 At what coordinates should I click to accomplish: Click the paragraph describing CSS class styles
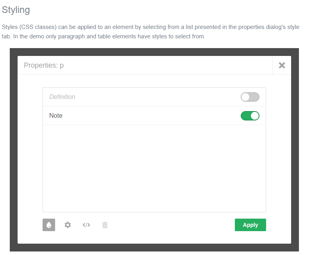150,32
